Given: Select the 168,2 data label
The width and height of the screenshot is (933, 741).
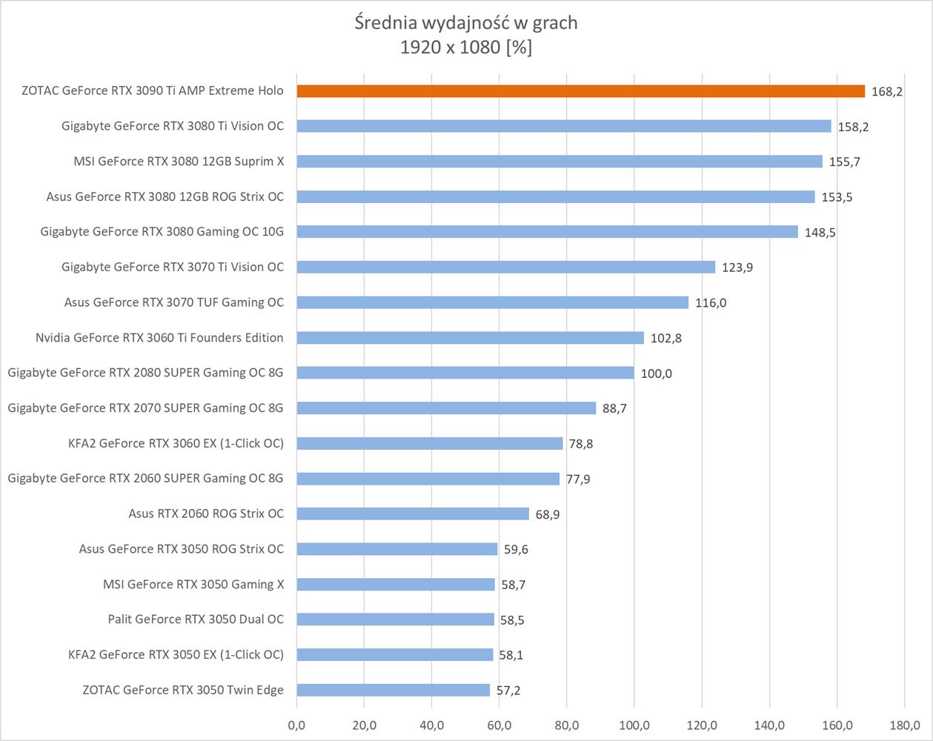Looking at the screenshot, I should 887,92.
